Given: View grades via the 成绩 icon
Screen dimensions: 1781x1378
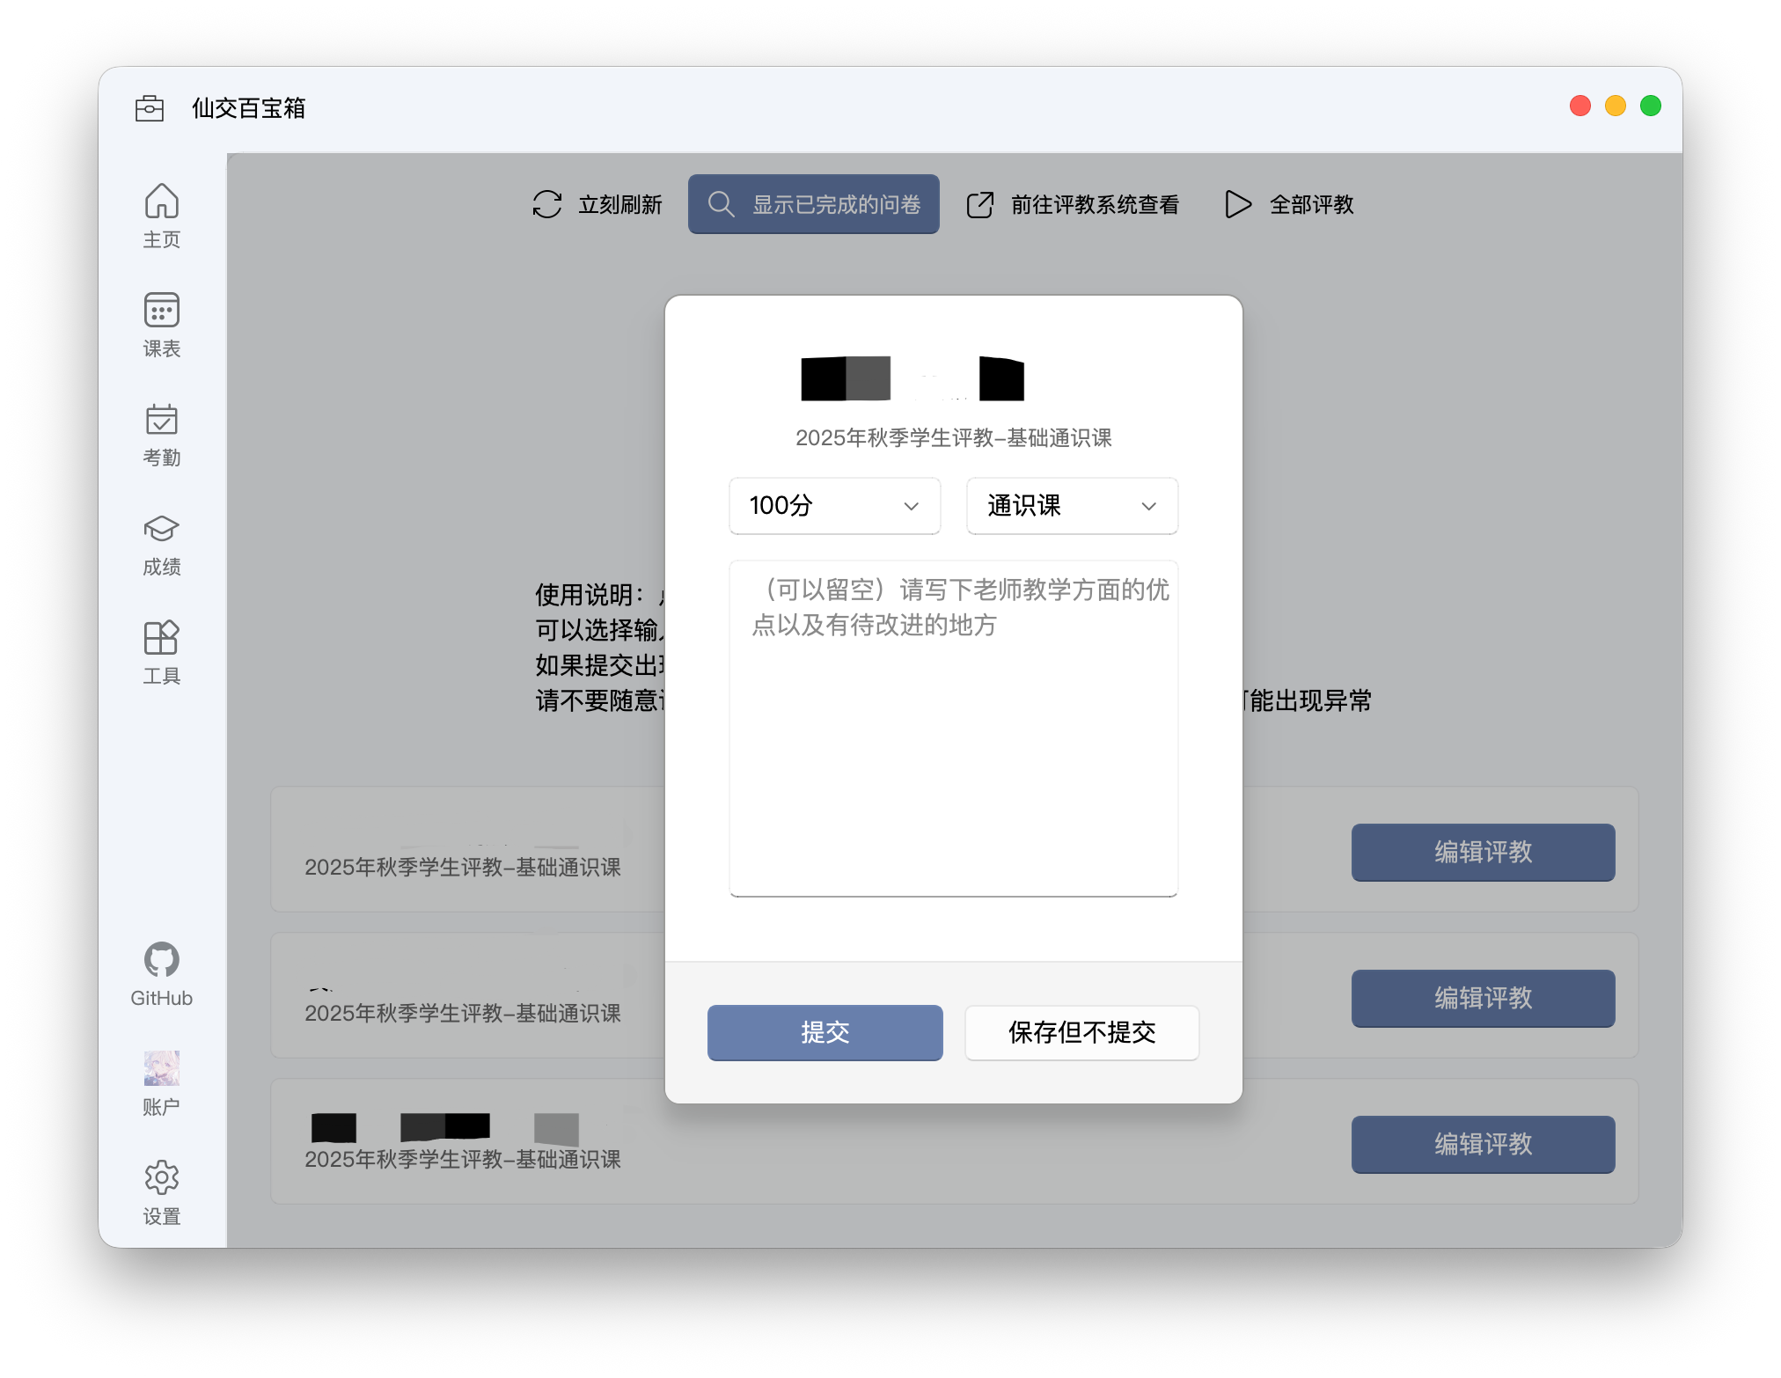Looking at the screenshot, I should pyautogui.click(x=162, y=541).
